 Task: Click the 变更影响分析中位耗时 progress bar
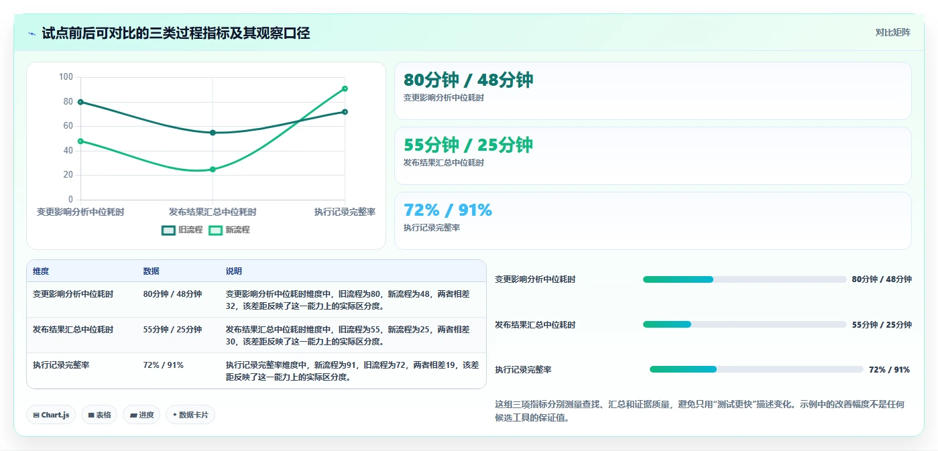coord(744,279)
